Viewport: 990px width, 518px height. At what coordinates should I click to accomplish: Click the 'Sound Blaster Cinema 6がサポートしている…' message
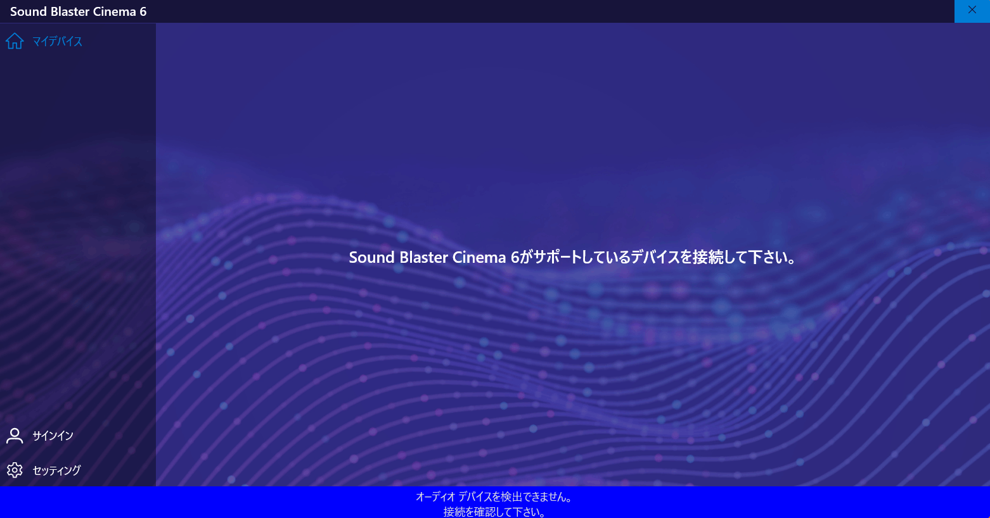(573, 257)
